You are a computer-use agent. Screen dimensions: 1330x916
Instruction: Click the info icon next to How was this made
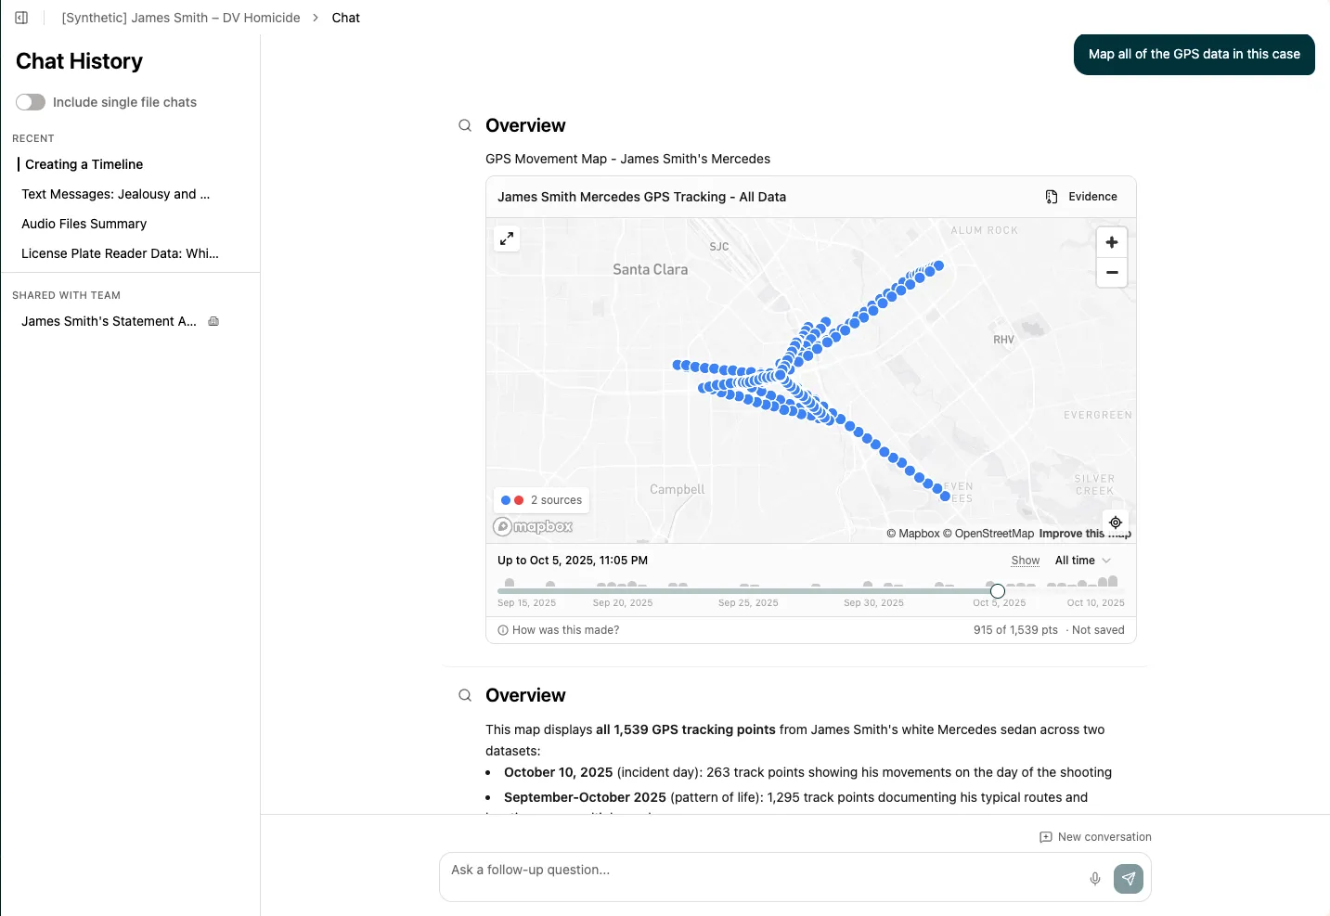[502, 629]
